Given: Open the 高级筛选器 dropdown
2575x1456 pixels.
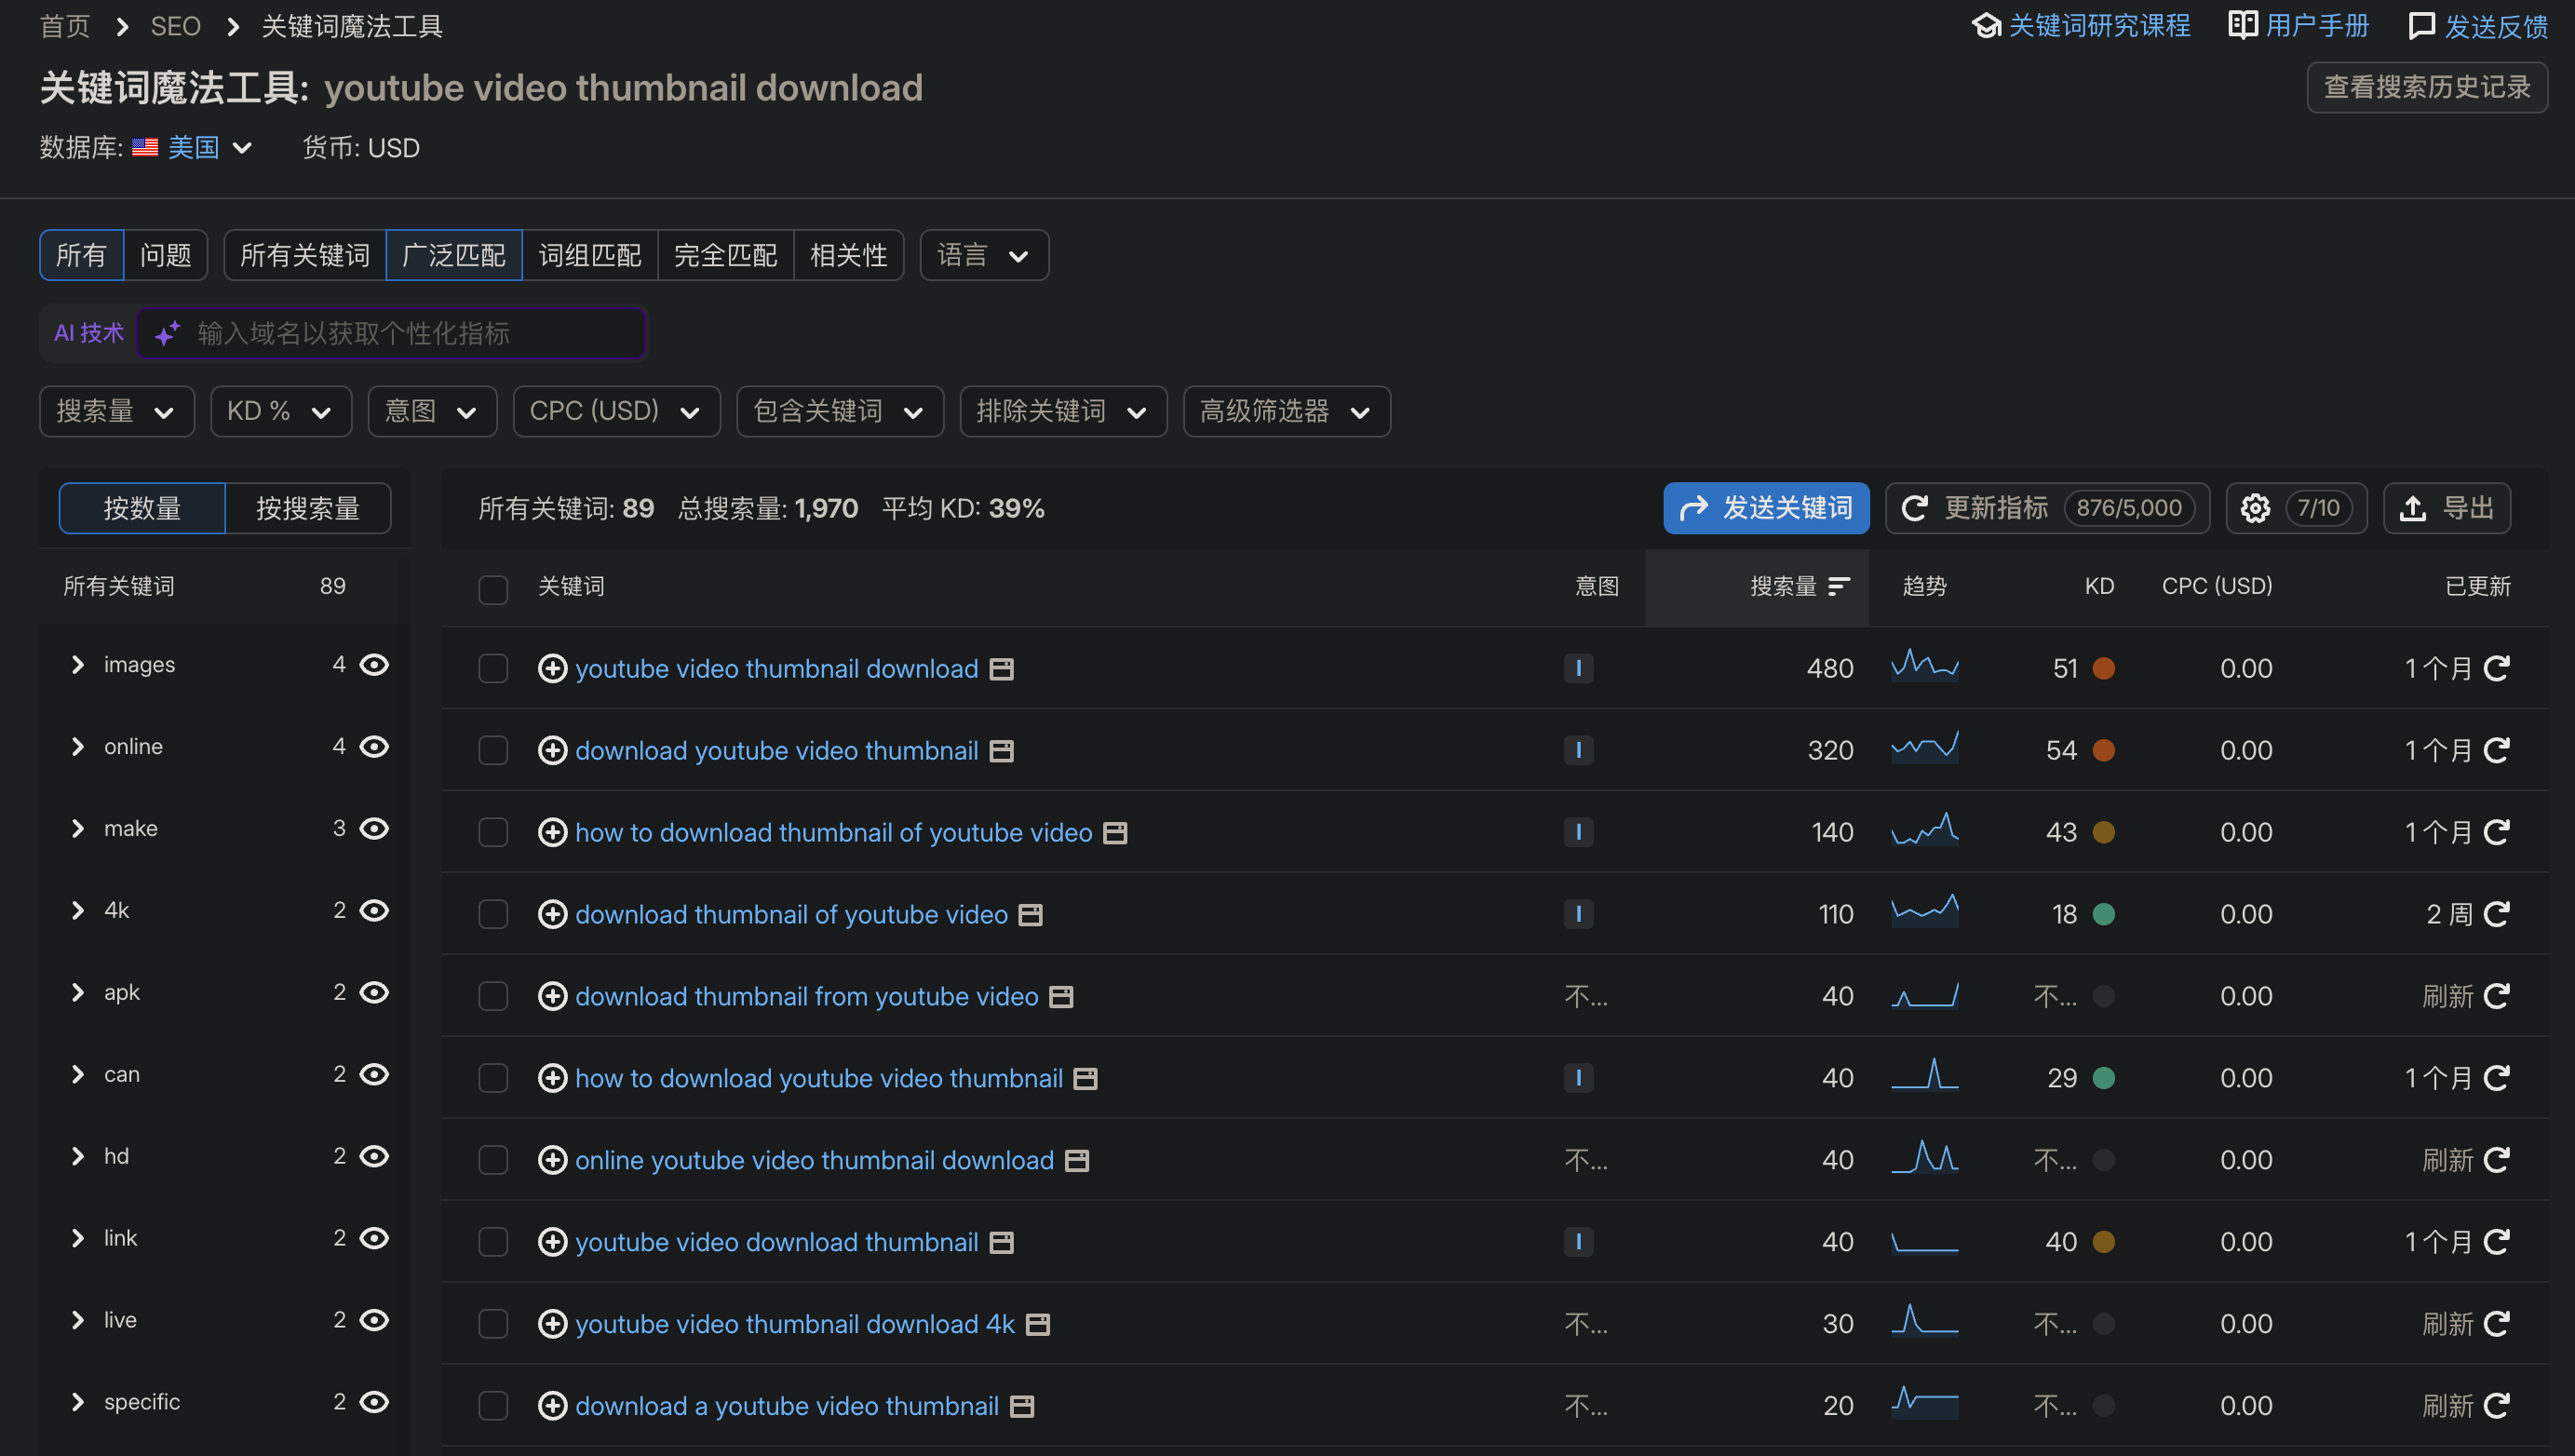Looking at the screenshot, I should coord(1286,411).
